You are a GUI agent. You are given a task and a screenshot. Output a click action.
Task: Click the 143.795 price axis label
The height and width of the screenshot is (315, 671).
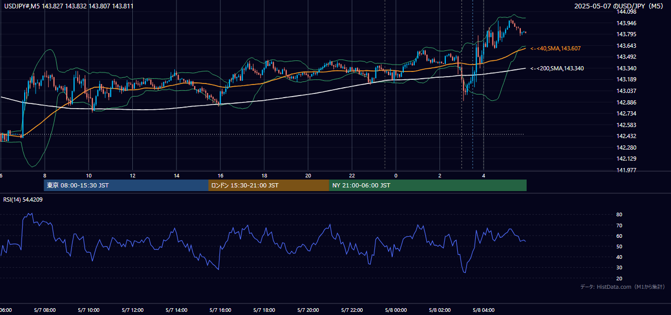tap(626, 35)
